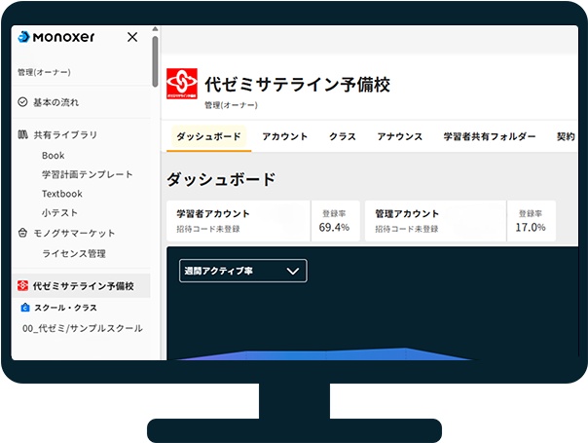
Task: Select Book under shared library
Action: [x=54, y=156]
